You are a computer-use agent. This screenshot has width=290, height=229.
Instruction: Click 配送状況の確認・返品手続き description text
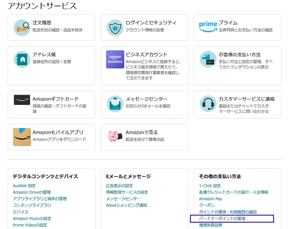pos(57,30)
